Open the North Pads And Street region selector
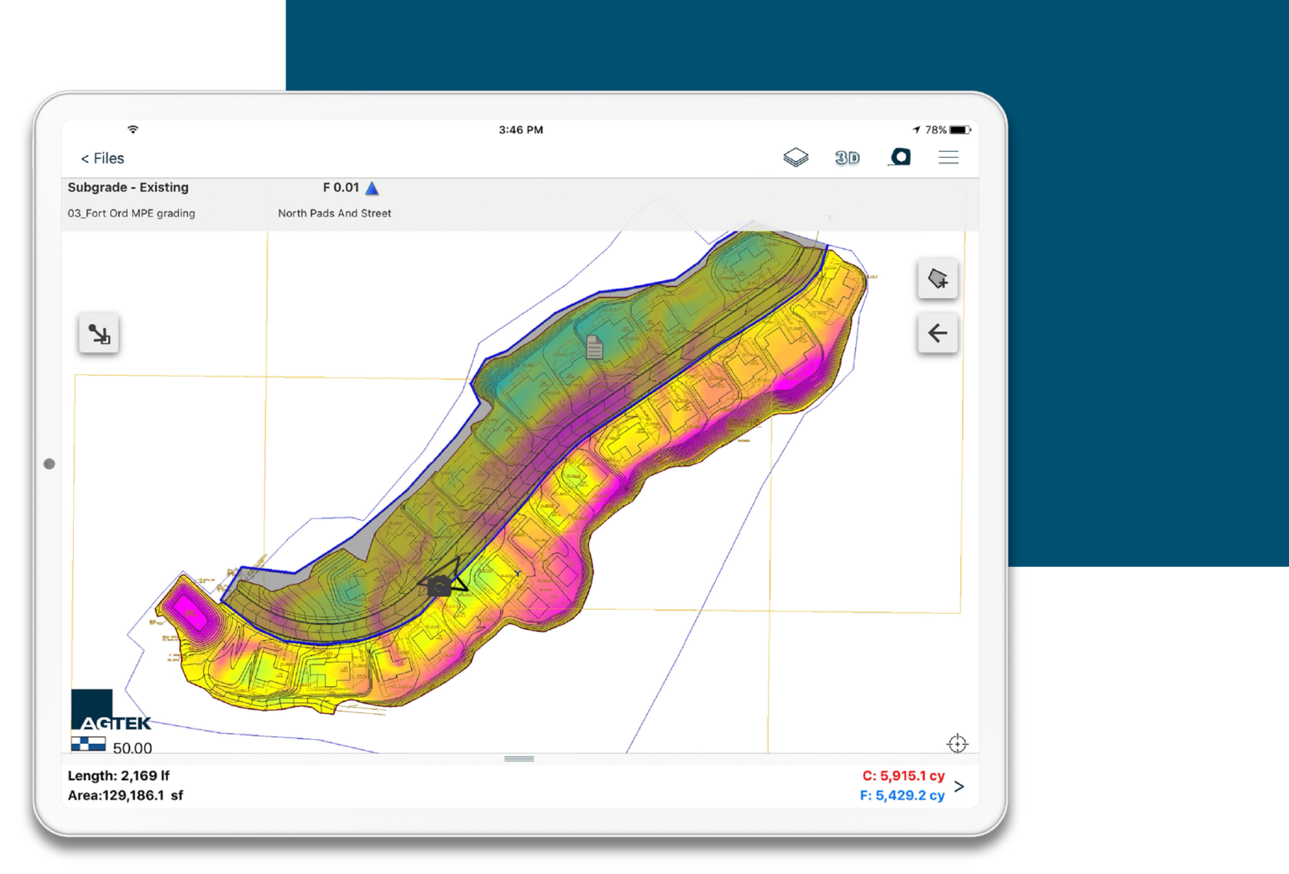1289x874 pixels. (334, 213)
